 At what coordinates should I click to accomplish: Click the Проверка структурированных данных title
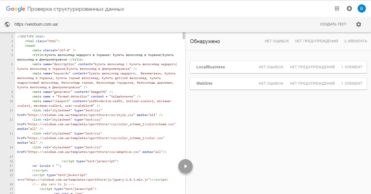pos(76,9)
